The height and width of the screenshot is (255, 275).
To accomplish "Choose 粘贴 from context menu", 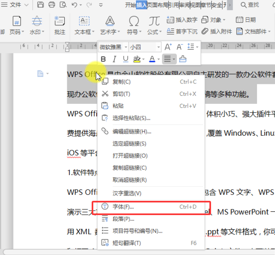I will (151, 106).
